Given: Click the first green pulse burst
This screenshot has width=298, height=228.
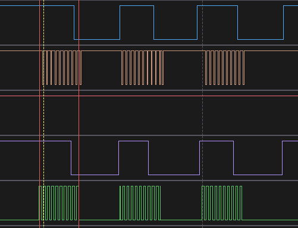Looking at the screenshot, I should point(59,203).
